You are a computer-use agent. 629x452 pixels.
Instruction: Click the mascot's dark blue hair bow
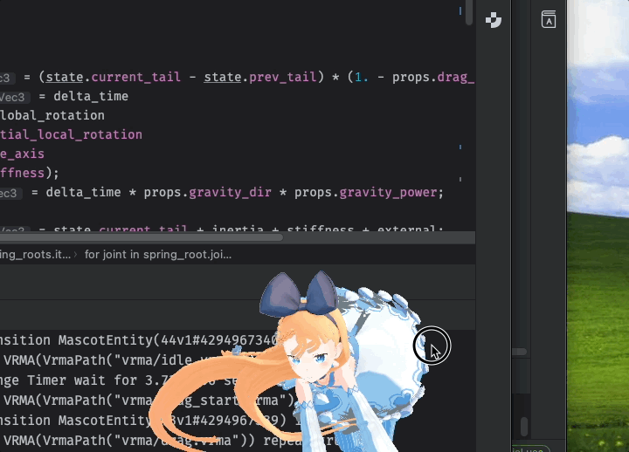[298, 295]
